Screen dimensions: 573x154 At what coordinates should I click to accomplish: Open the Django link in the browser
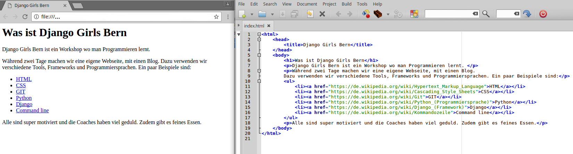(24, 104)
